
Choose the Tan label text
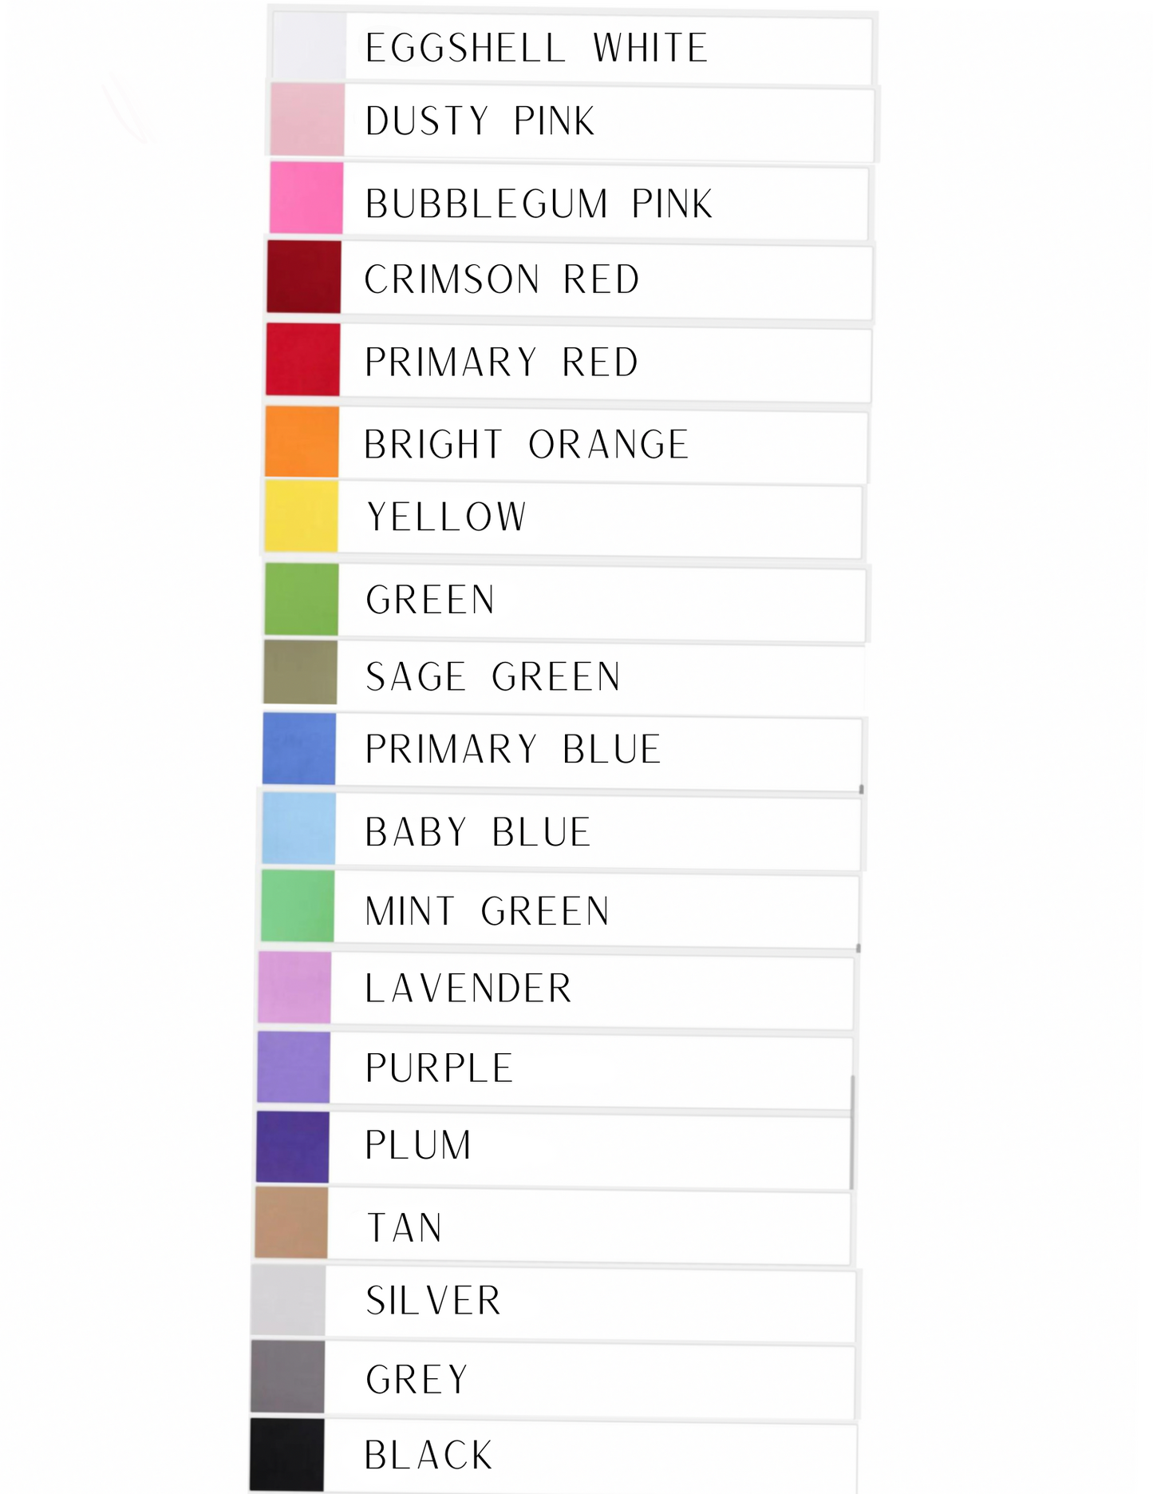(x=405, y=1227)
